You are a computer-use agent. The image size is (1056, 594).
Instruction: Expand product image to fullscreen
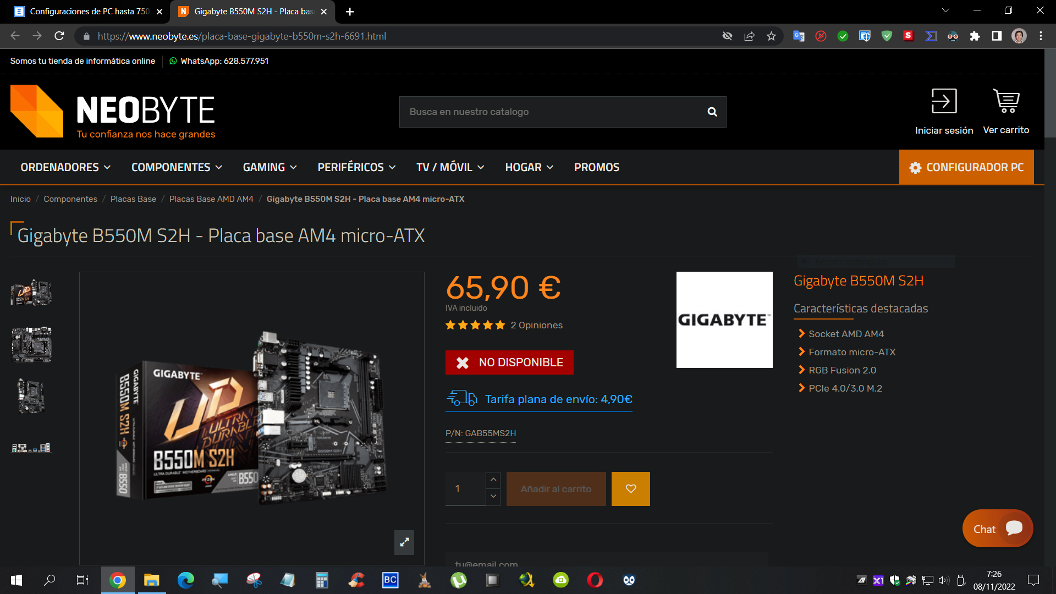tap(404, 542)
